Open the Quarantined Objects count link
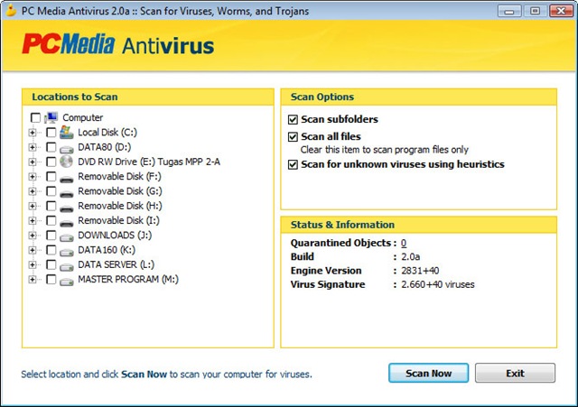578x407 pixels. [x=404, y=243]
